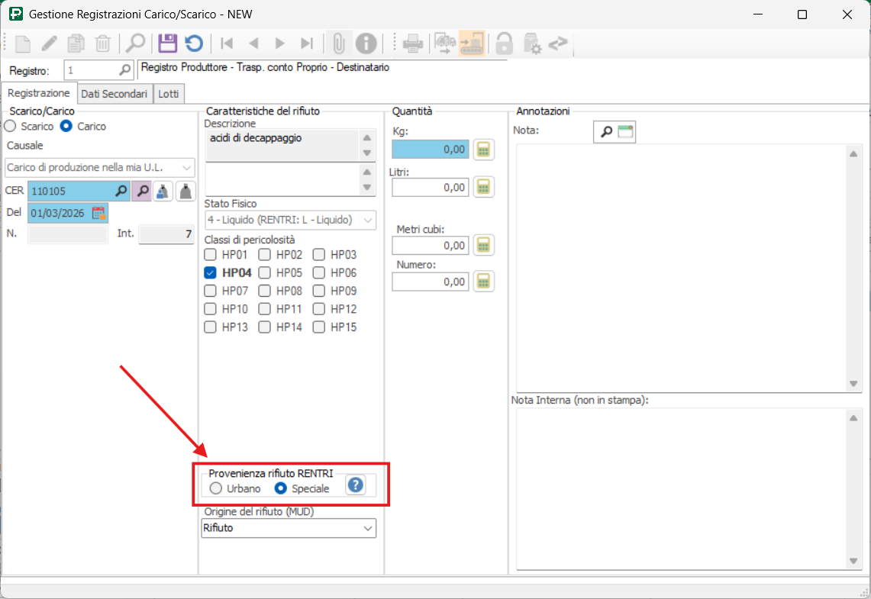Go to the last record
Image resolution: width=871 pixels, height=599 pixels.
pyautogui.click(x=307, y=43)
